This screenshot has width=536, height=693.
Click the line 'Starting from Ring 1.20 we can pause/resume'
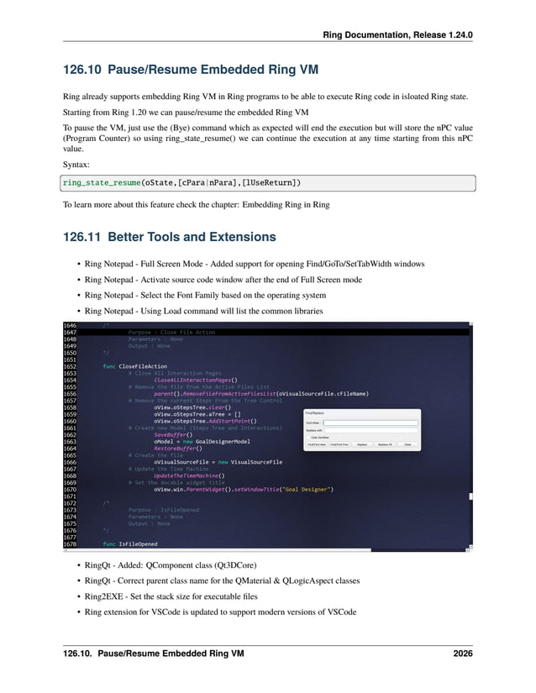186,113
